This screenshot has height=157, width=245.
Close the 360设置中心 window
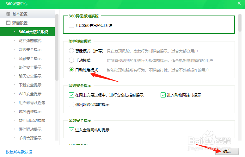[239, 3]
